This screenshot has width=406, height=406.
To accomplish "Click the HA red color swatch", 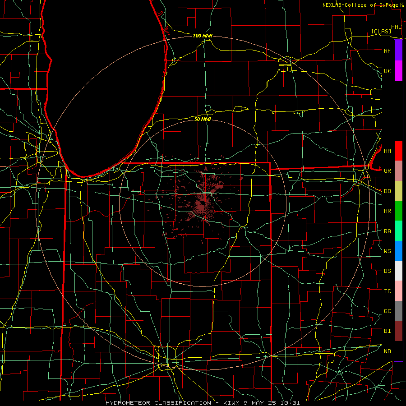I will point(398,151).
